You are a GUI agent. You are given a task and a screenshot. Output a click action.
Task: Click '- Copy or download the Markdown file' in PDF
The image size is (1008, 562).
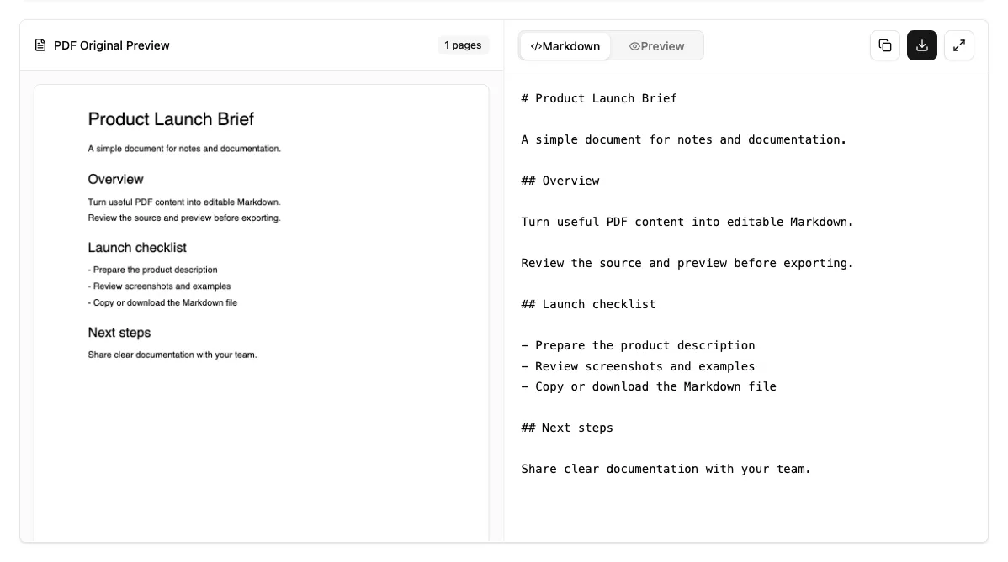point(162,302)
